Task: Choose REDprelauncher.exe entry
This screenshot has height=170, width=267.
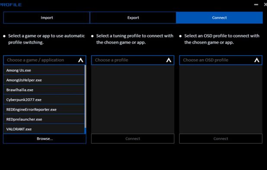Action: coord(44,120)
